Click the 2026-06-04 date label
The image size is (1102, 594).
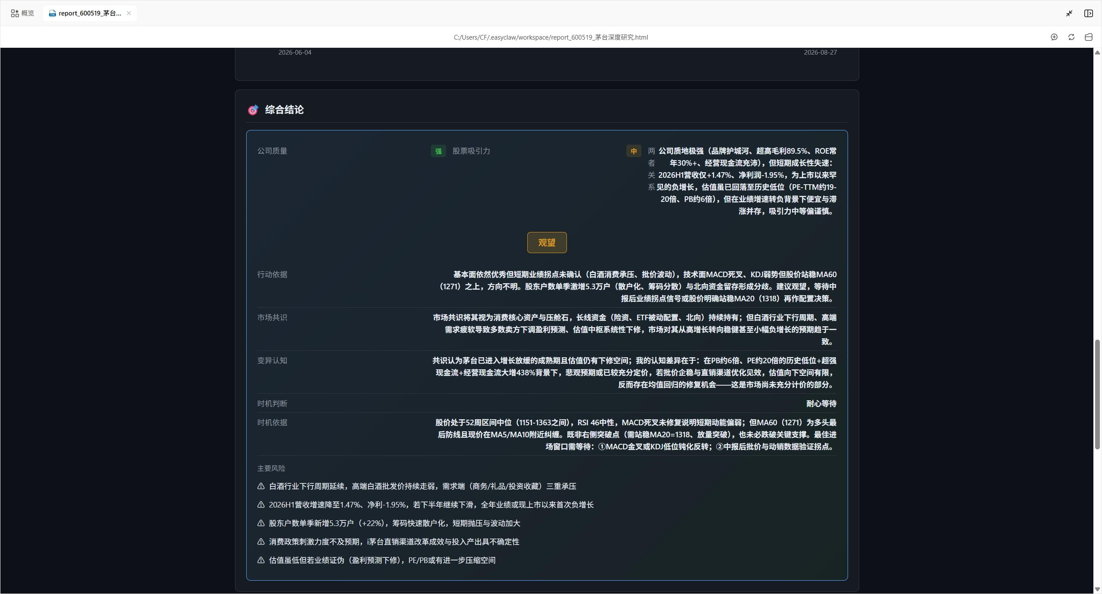click(x=295, y=53)
